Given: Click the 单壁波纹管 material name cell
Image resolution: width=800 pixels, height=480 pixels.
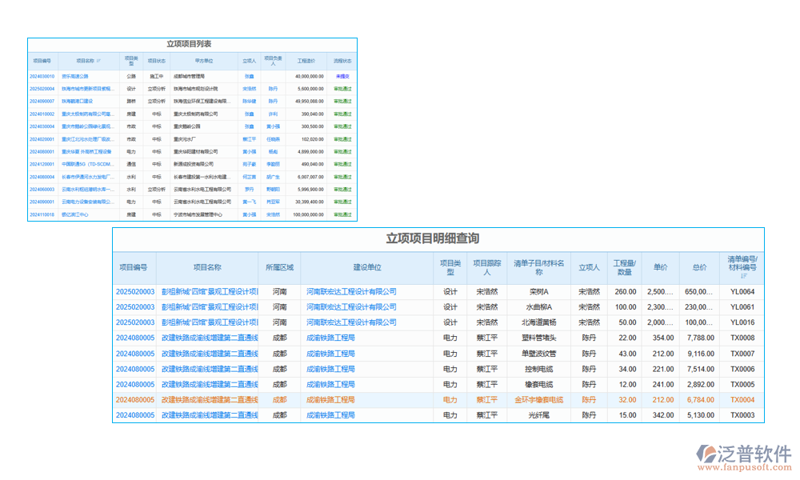Looking at the screenshot, I should tap(539, 354).
